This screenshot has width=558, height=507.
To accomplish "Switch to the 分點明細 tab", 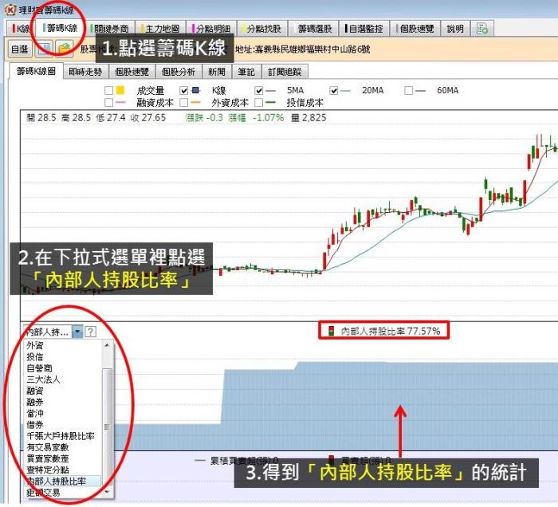I will pyautogui.click(x=210, y=29).
